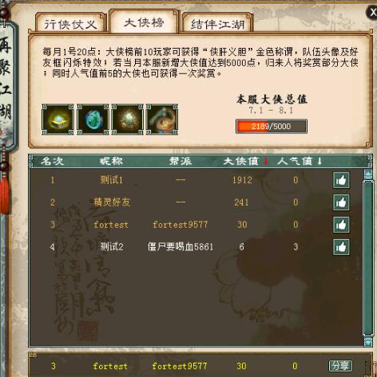377x377 pixels.
Task: Select the swirling orb reward icon
Action: (x=162, y=120)
